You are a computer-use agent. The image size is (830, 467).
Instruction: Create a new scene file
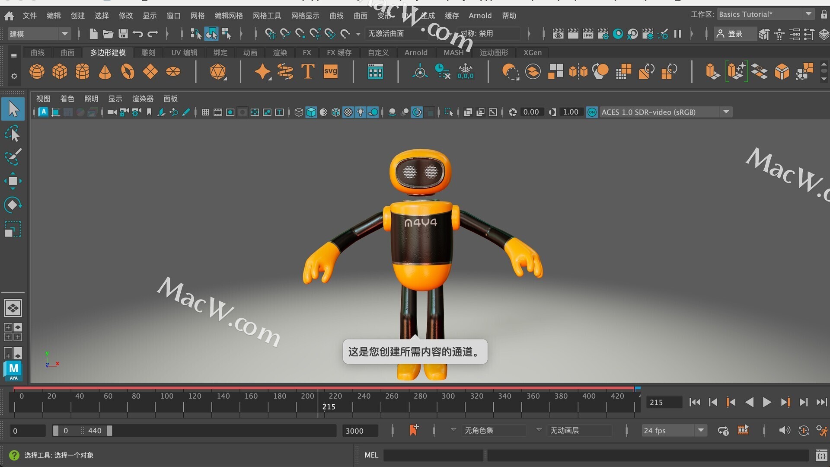[x=93, y=34]
